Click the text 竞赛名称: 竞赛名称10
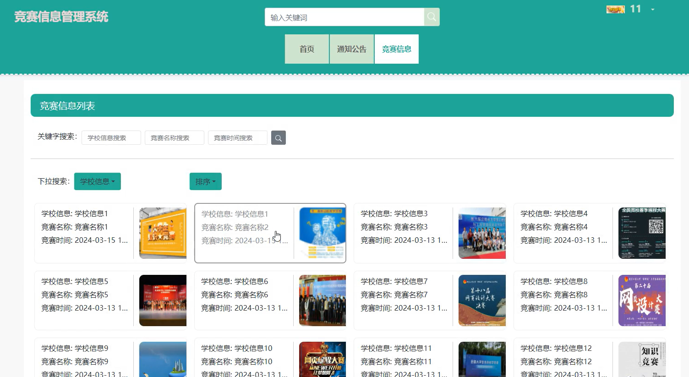This screenshot has width=689, height=377. click(x=237, y=361)
